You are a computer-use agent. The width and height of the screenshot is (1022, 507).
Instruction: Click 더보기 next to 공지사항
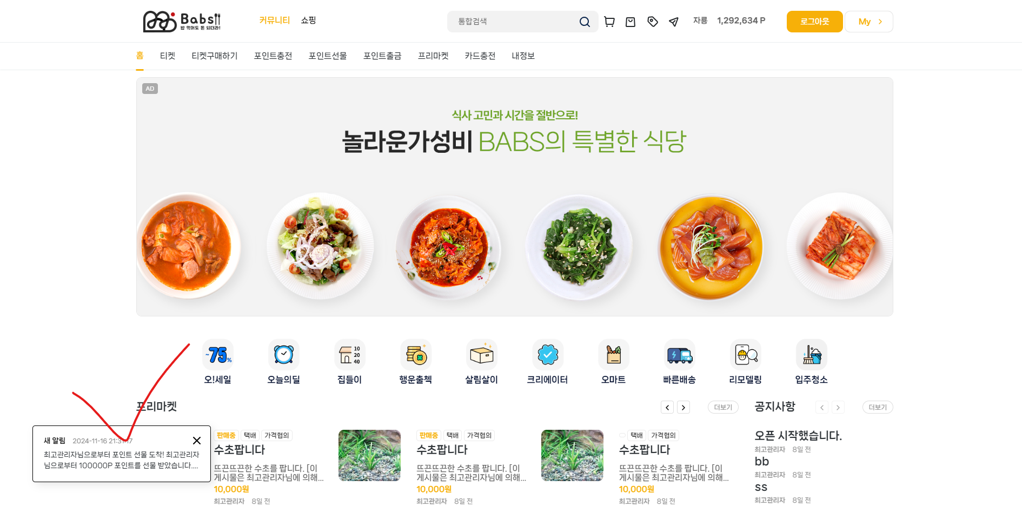click(878, 407)
